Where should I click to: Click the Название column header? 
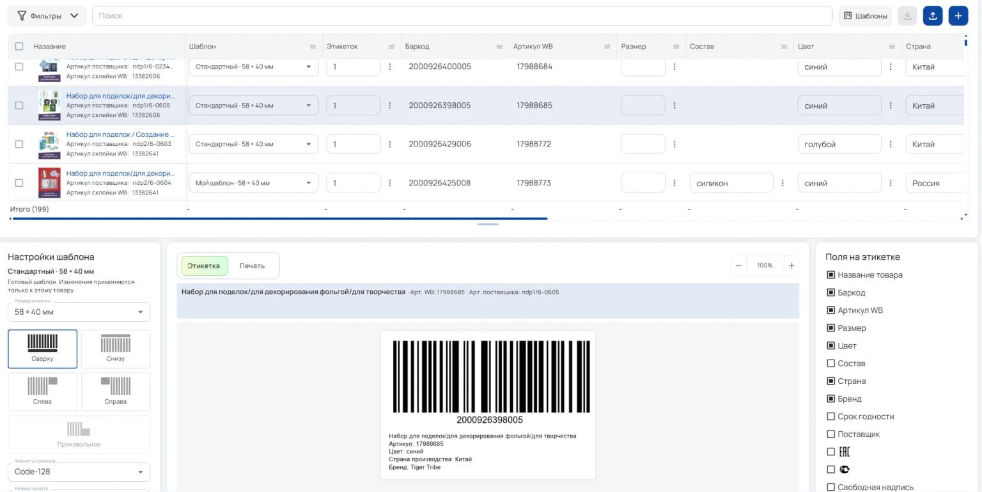[x=50, y=47]
